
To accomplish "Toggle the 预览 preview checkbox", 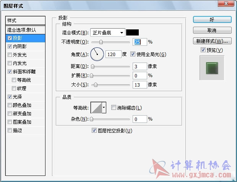I will 203,50.
